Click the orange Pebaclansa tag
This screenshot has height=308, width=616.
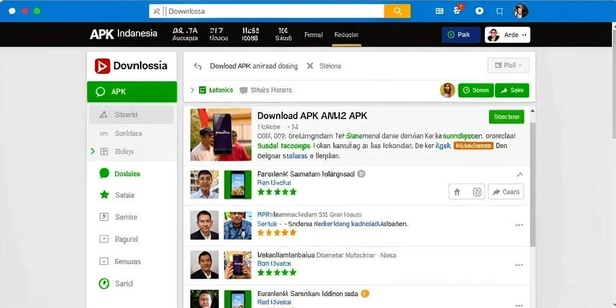click(x=473, y=146)
